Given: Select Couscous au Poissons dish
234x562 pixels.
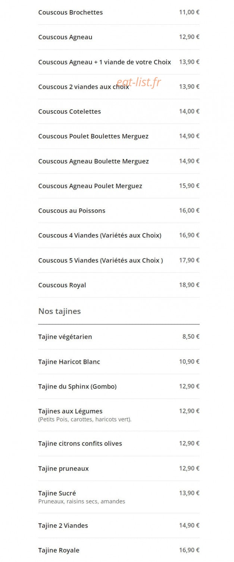Looking at the screenshot, I should (119, 211).
